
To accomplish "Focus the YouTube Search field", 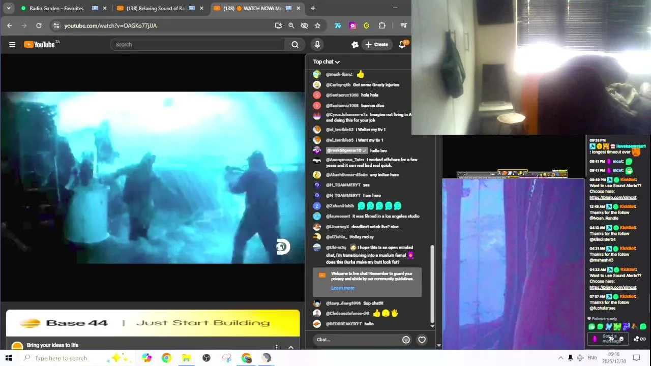I will tap(198, 45).
